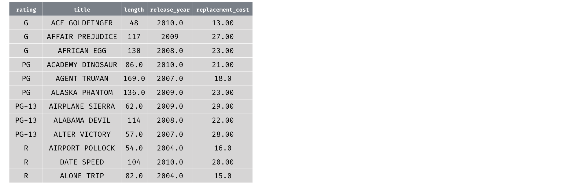Image resolution: width=587 pixels, height=188 pixels.
Task: Click the AFFAIR PREJUDICE title cell
Action: click(82, 37)
